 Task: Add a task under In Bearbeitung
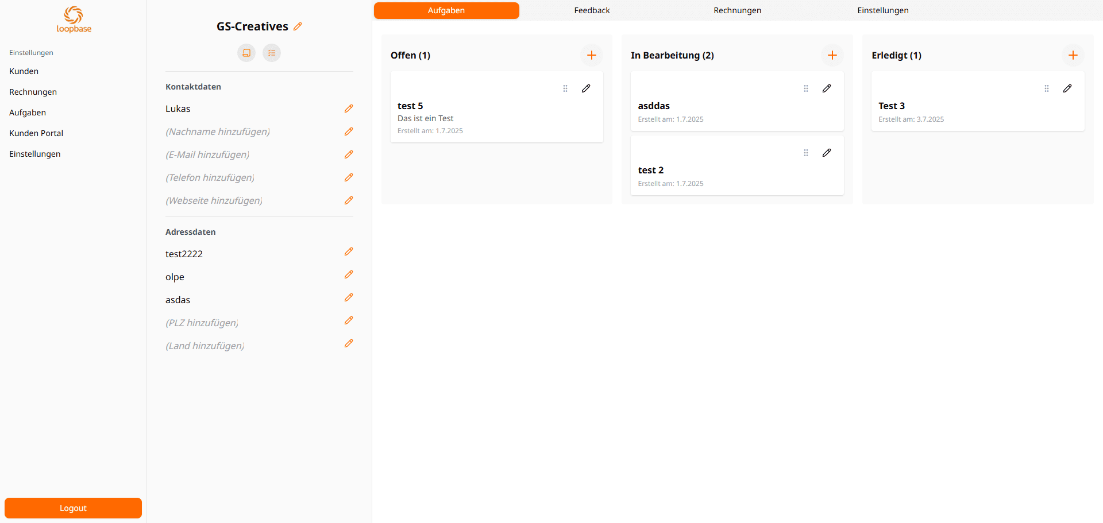tap(832, 55)
